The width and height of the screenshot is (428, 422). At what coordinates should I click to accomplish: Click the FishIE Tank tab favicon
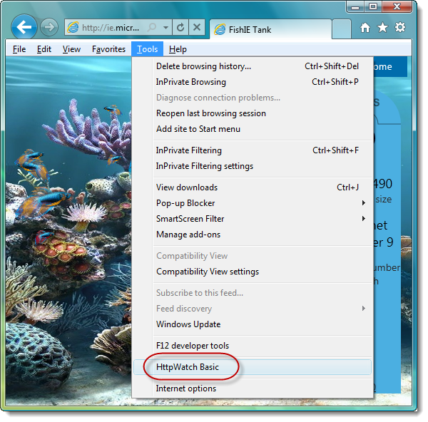[x=220, y=29]
